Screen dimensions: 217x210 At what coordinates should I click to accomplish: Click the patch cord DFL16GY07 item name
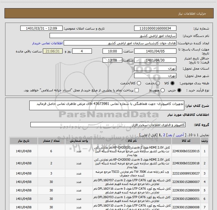(x=132, y=182)
